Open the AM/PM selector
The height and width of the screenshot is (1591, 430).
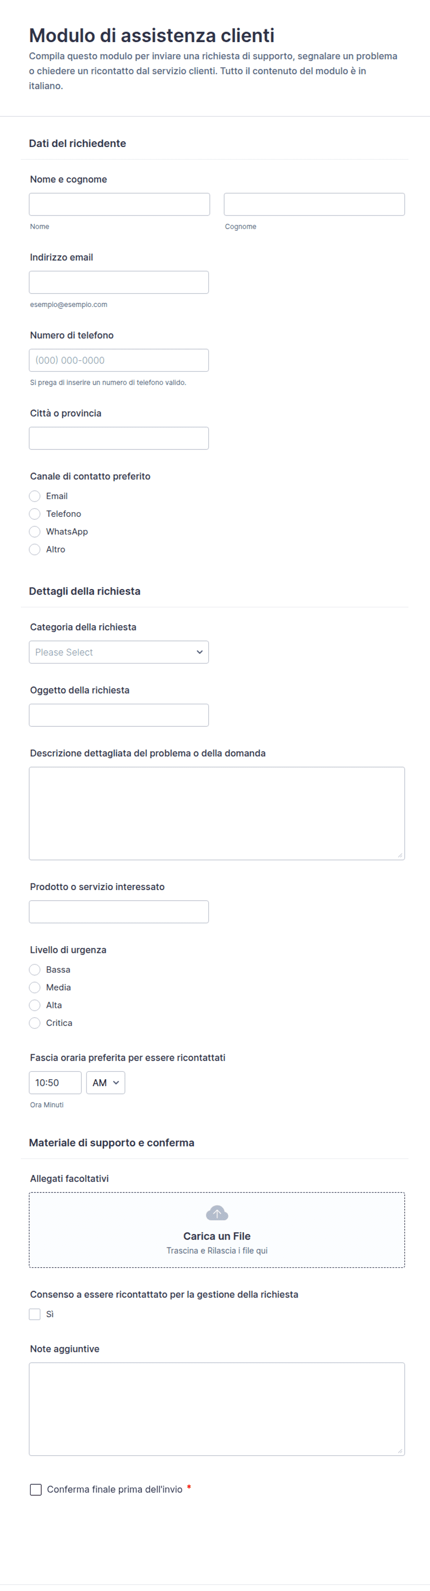[105, 1083]
